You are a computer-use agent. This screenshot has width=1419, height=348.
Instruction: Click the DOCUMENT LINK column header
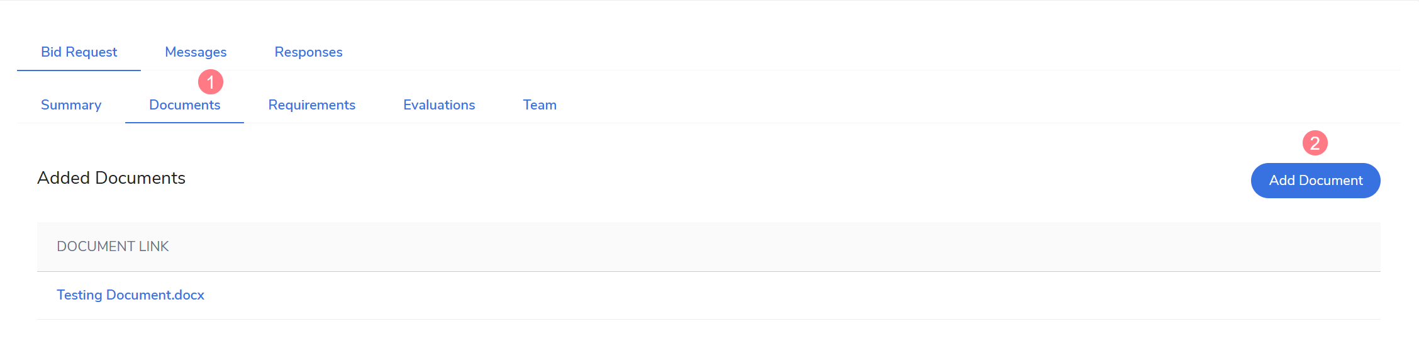pos(113,247)
